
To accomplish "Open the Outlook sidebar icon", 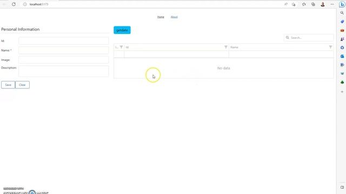I will coord(342,56).
